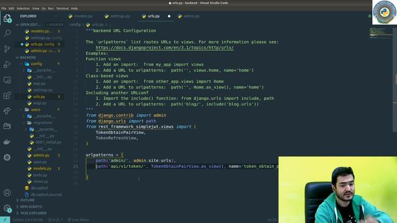The image size is (397, 223).
Task: Open the Kubernetes view icon
Action: (x=7, y=157)
